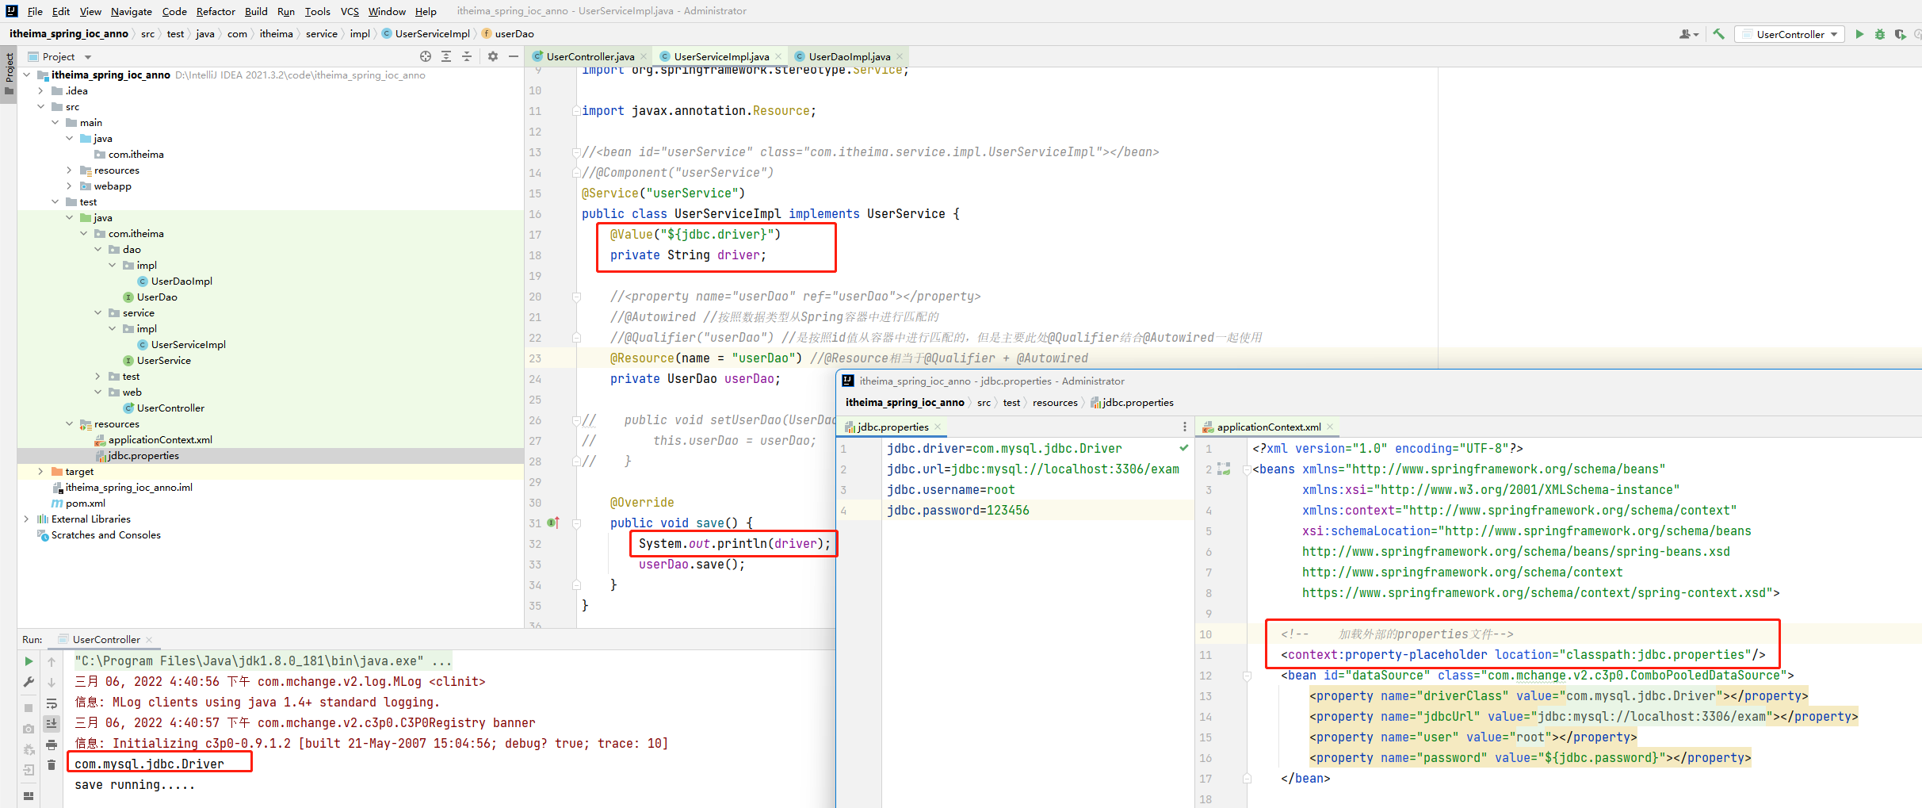Run with coverage shield icon
This screenshot has height=808, width=1922.
[x=1900, y=34]
